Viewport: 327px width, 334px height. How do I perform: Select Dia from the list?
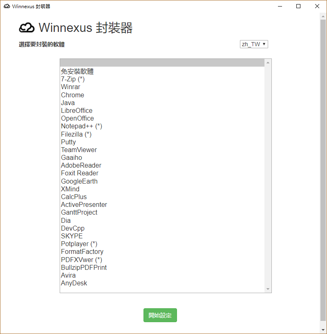click(162, 220)
